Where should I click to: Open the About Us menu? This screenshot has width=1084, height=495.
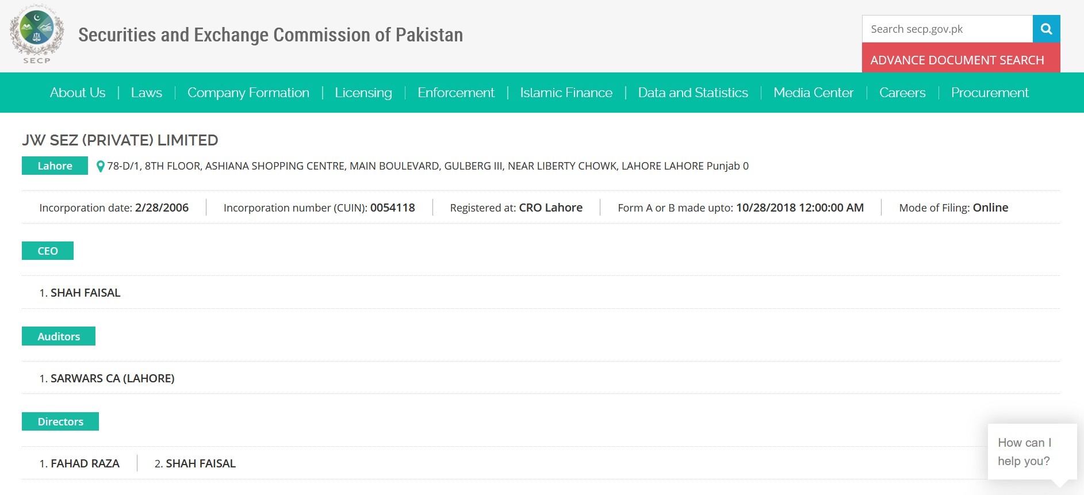click(x=78, y=93)
